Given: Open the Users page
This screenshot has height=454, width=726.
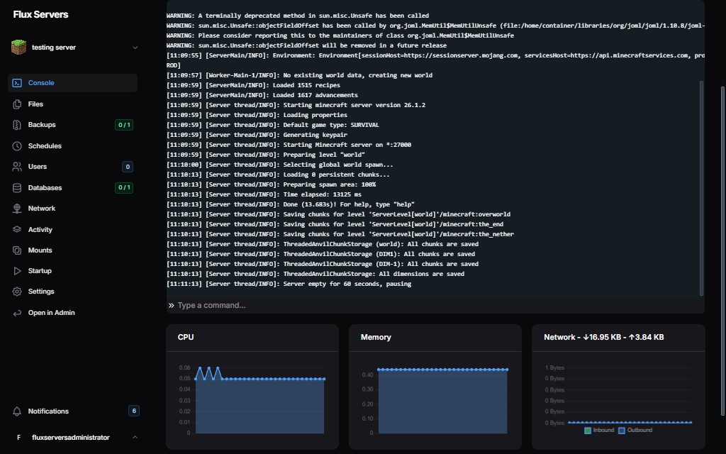Looking at the screenshot, I should 73,167.
